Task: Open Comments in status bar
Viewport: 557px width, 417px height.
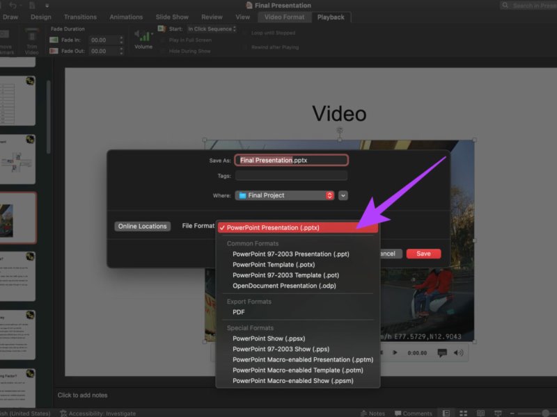Action: coord(413,414)
